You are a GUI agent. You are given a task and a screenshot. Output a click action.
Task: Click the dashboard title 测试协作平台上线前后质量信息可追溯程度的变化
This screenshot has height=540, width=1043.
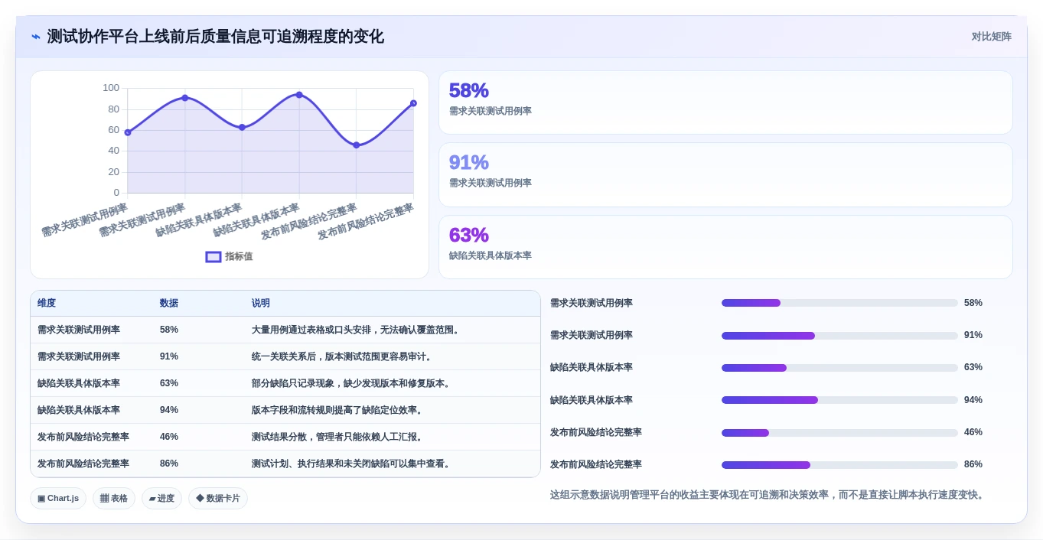coord(216,37)
